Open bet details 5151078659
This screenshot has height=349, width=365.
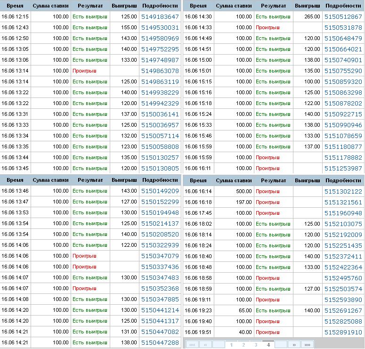(x=343, y=136)
